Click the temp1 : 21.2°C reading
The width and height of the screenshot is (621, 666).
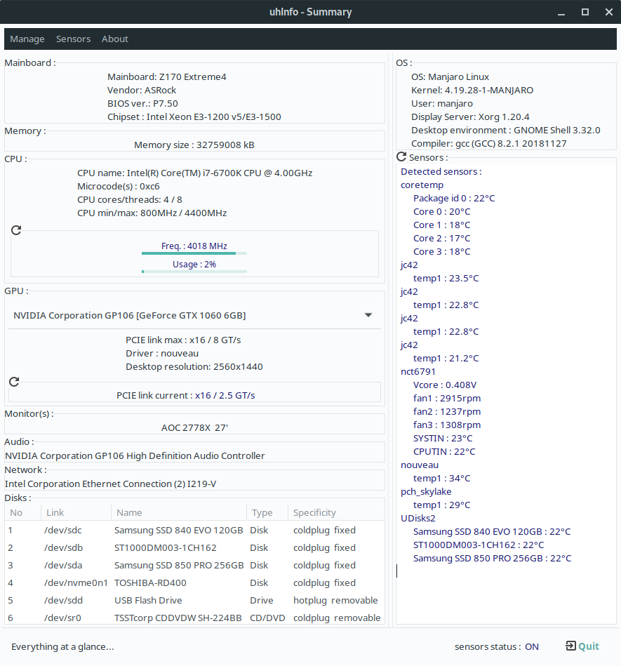pos(446,359)
